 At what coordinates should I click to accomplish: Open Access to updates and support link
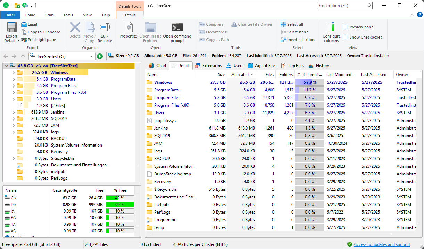382,244
